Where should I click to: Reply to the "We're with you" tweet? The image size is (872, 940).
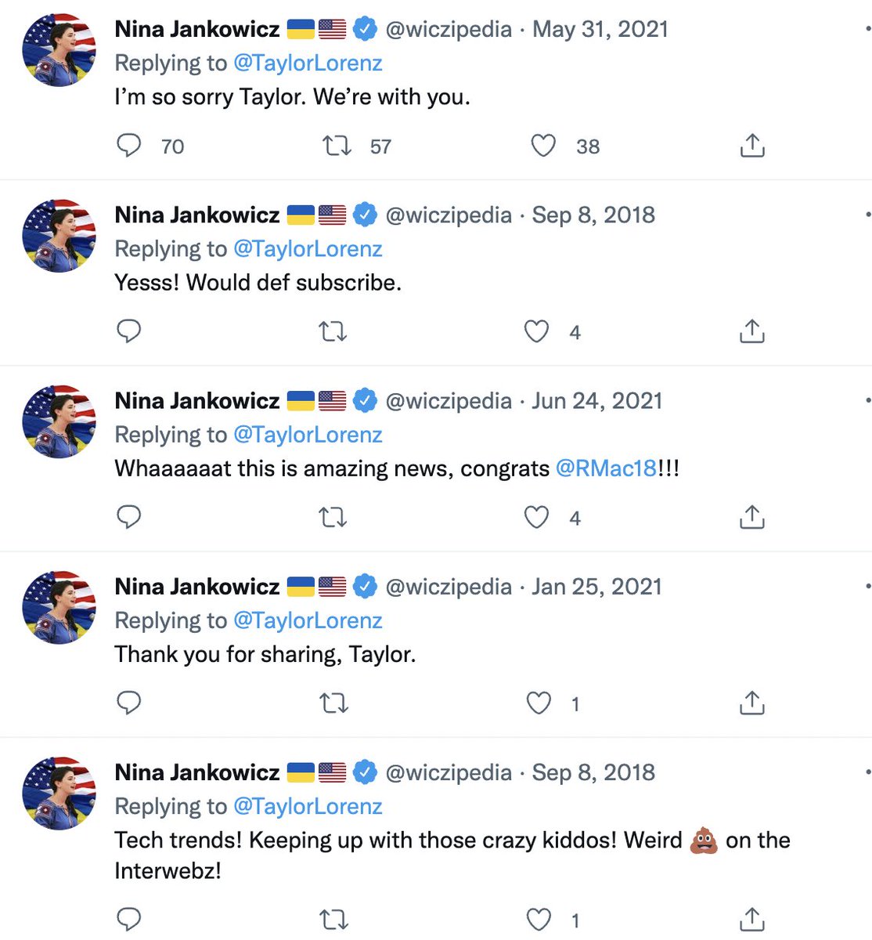(129, 146)
